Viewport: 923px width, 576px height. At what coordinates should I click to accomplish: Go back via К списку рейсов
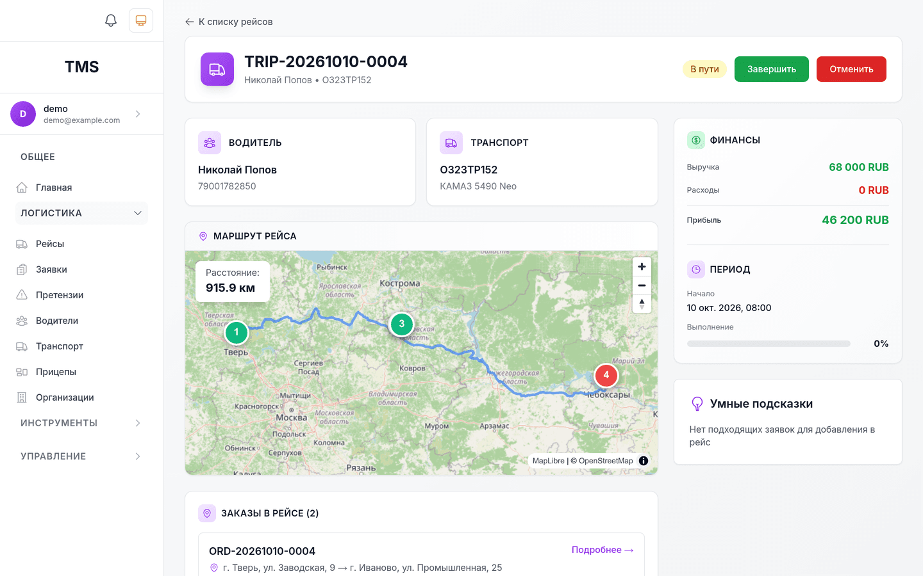pyautogui.click(x=229, y=22)
